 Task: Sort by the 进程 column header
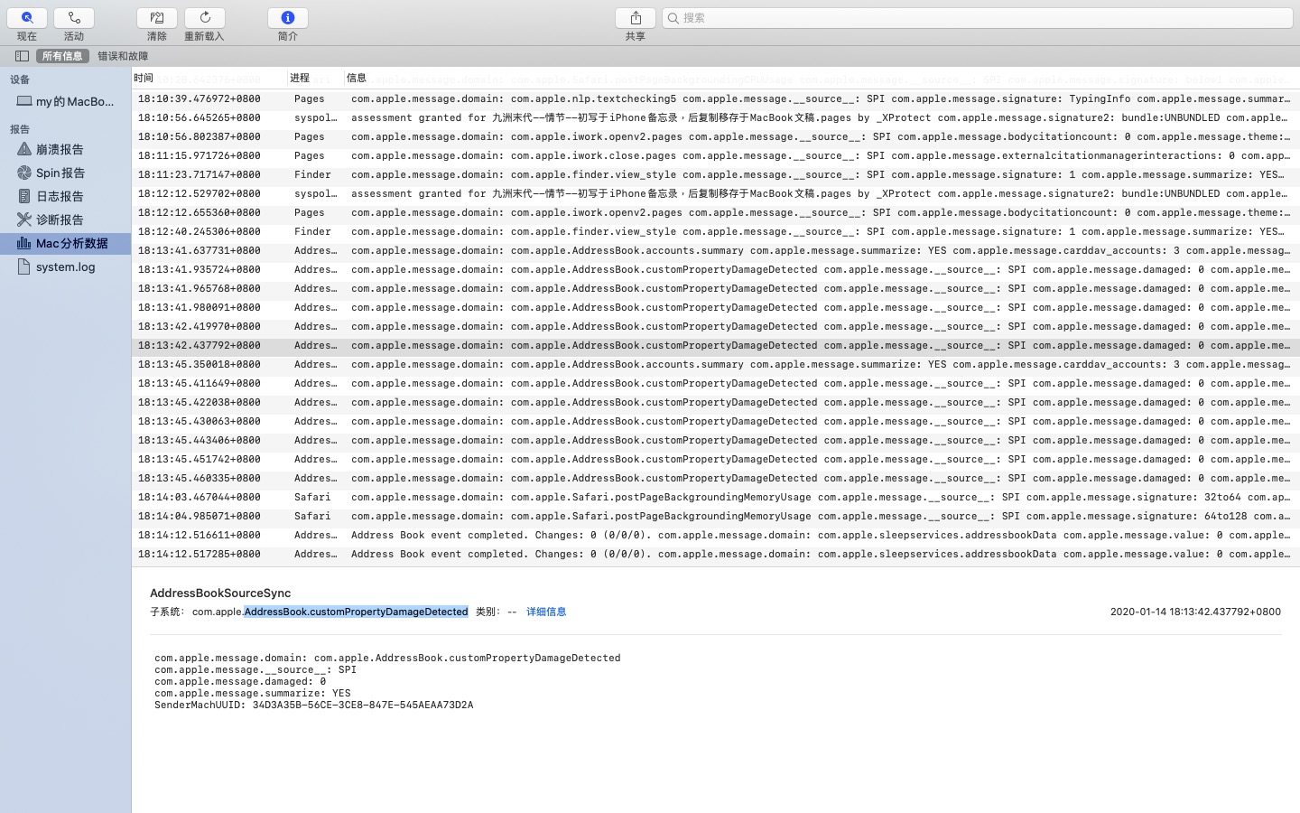tap(315, 78)
